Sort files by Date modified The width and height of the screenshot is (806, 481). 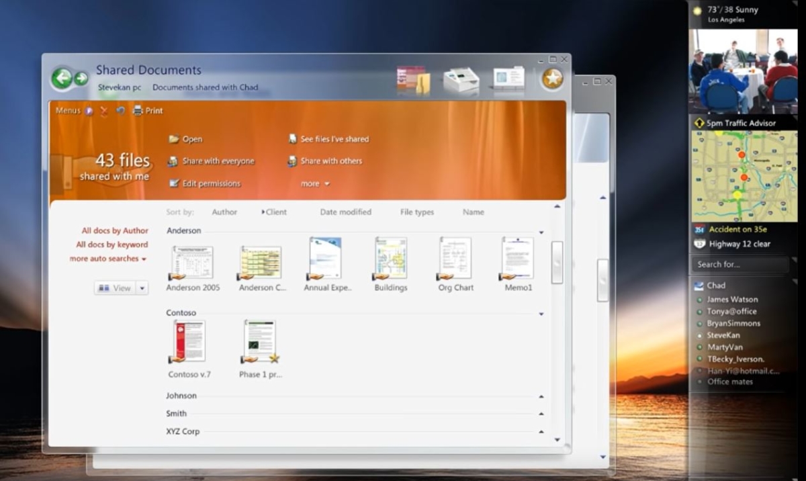click(x=345, y=212)
